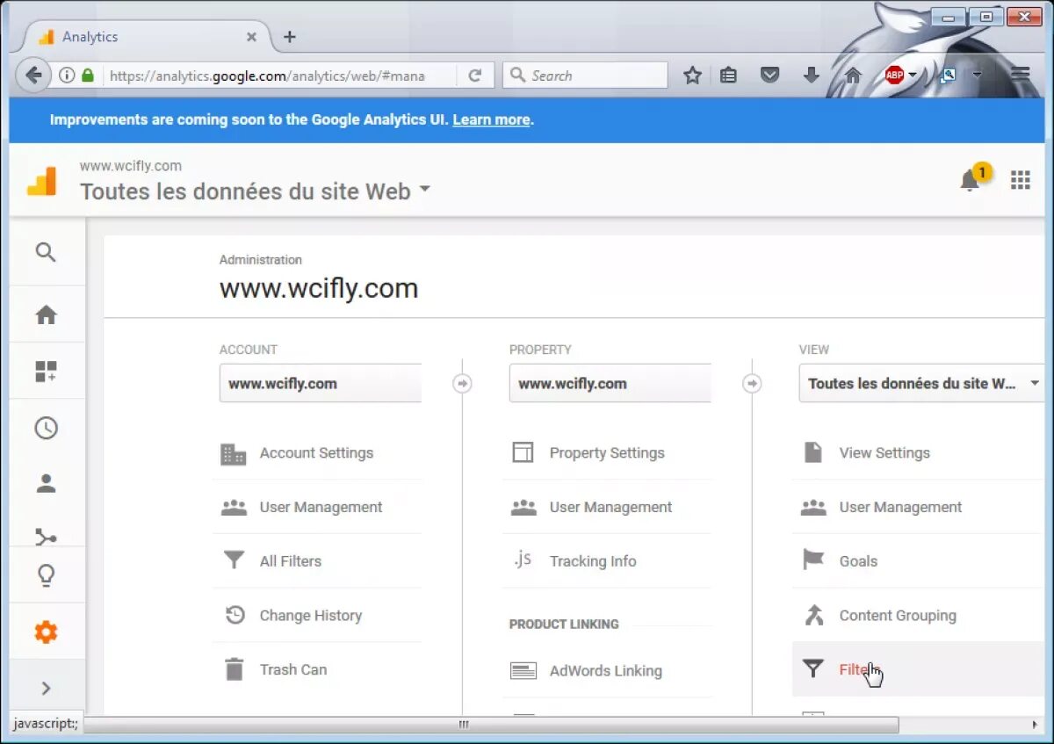Open the Google apps grid icon

pyautogui.click(x=1020, y=180)
